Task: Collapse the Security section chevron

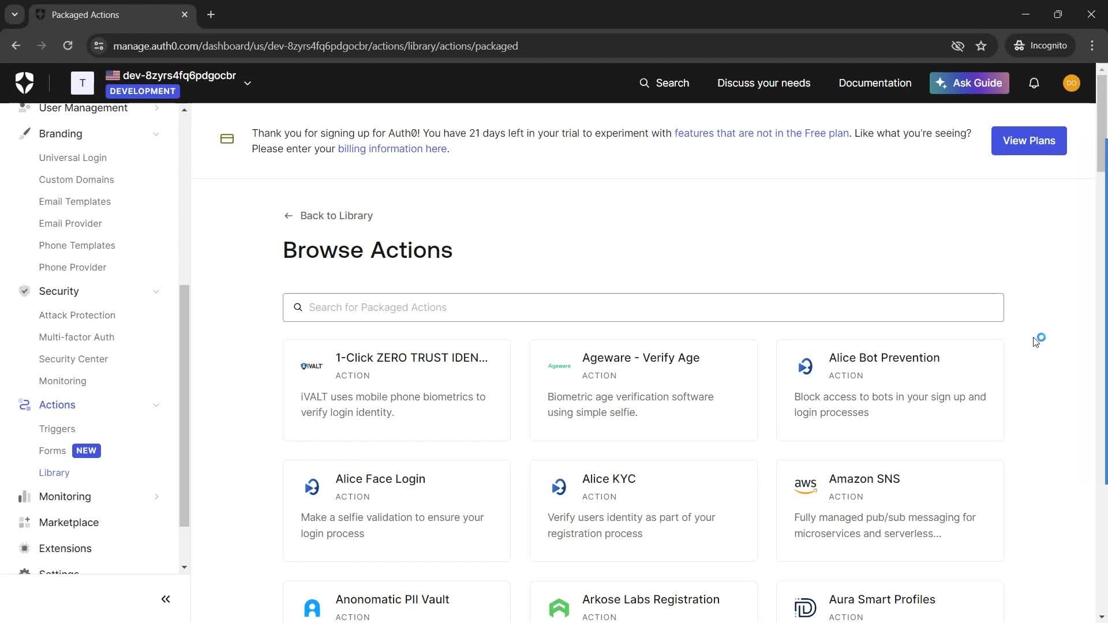Action: click(156, 291)
